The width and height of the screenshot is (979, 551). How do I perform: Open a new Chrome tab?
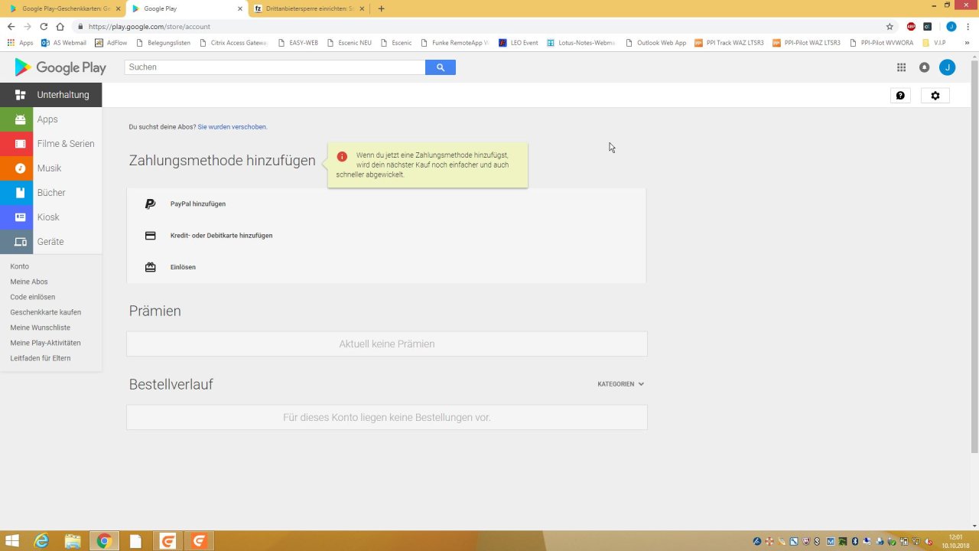382,8
